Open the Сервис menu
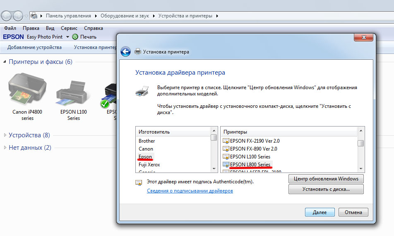 69,28
